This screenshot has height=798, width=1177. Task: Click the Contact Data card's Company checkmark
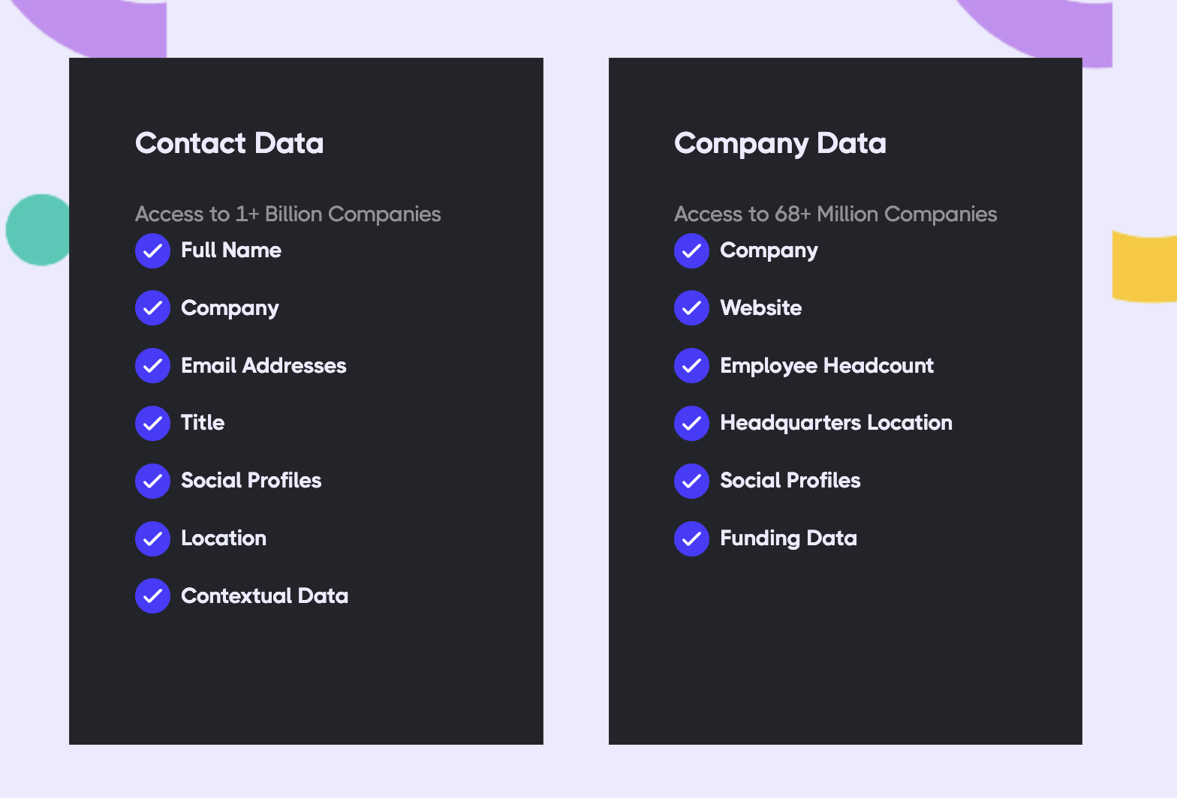152,308
